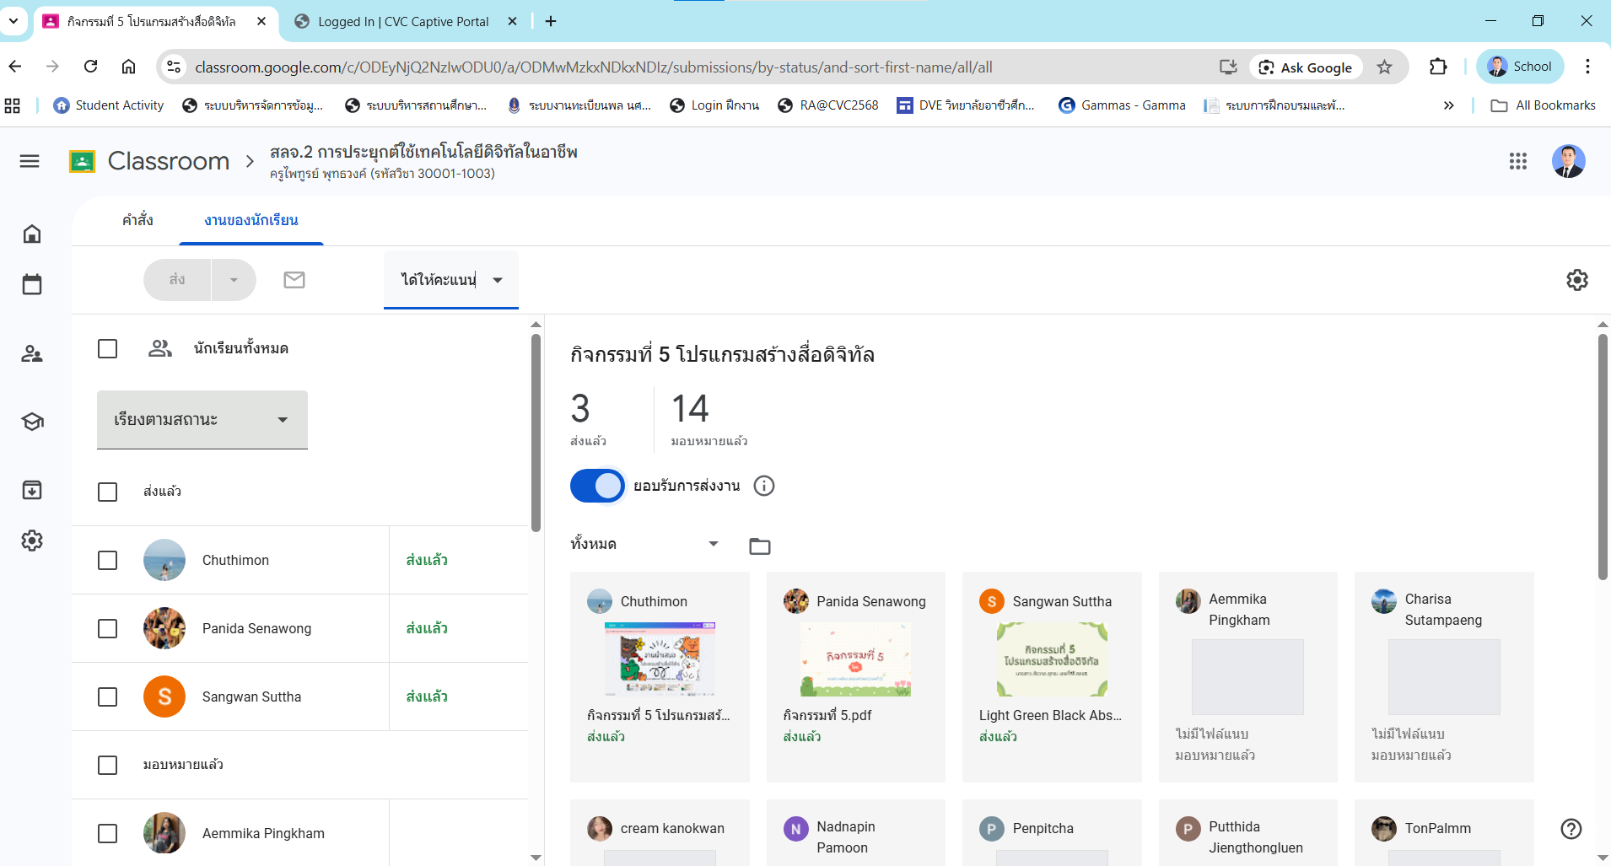1611x866 pixels.
Task: Show more hidden bookmarks chevron
Action: pos(1449,105)
